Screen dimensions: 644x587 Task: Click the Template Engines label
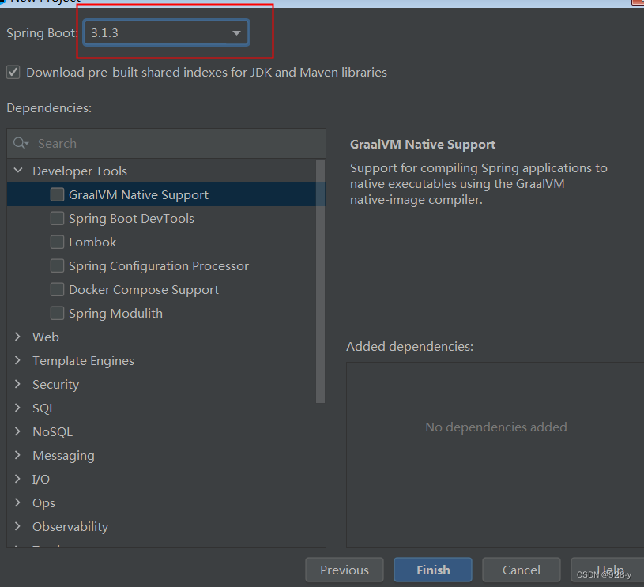click(x=84, y=361)
